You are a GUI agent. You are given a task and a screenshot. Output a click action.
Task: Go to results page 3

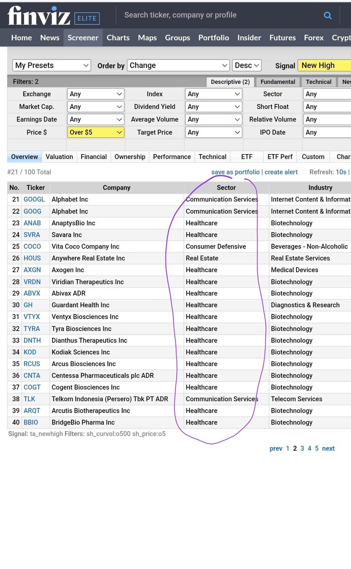(x=302, y=449)
